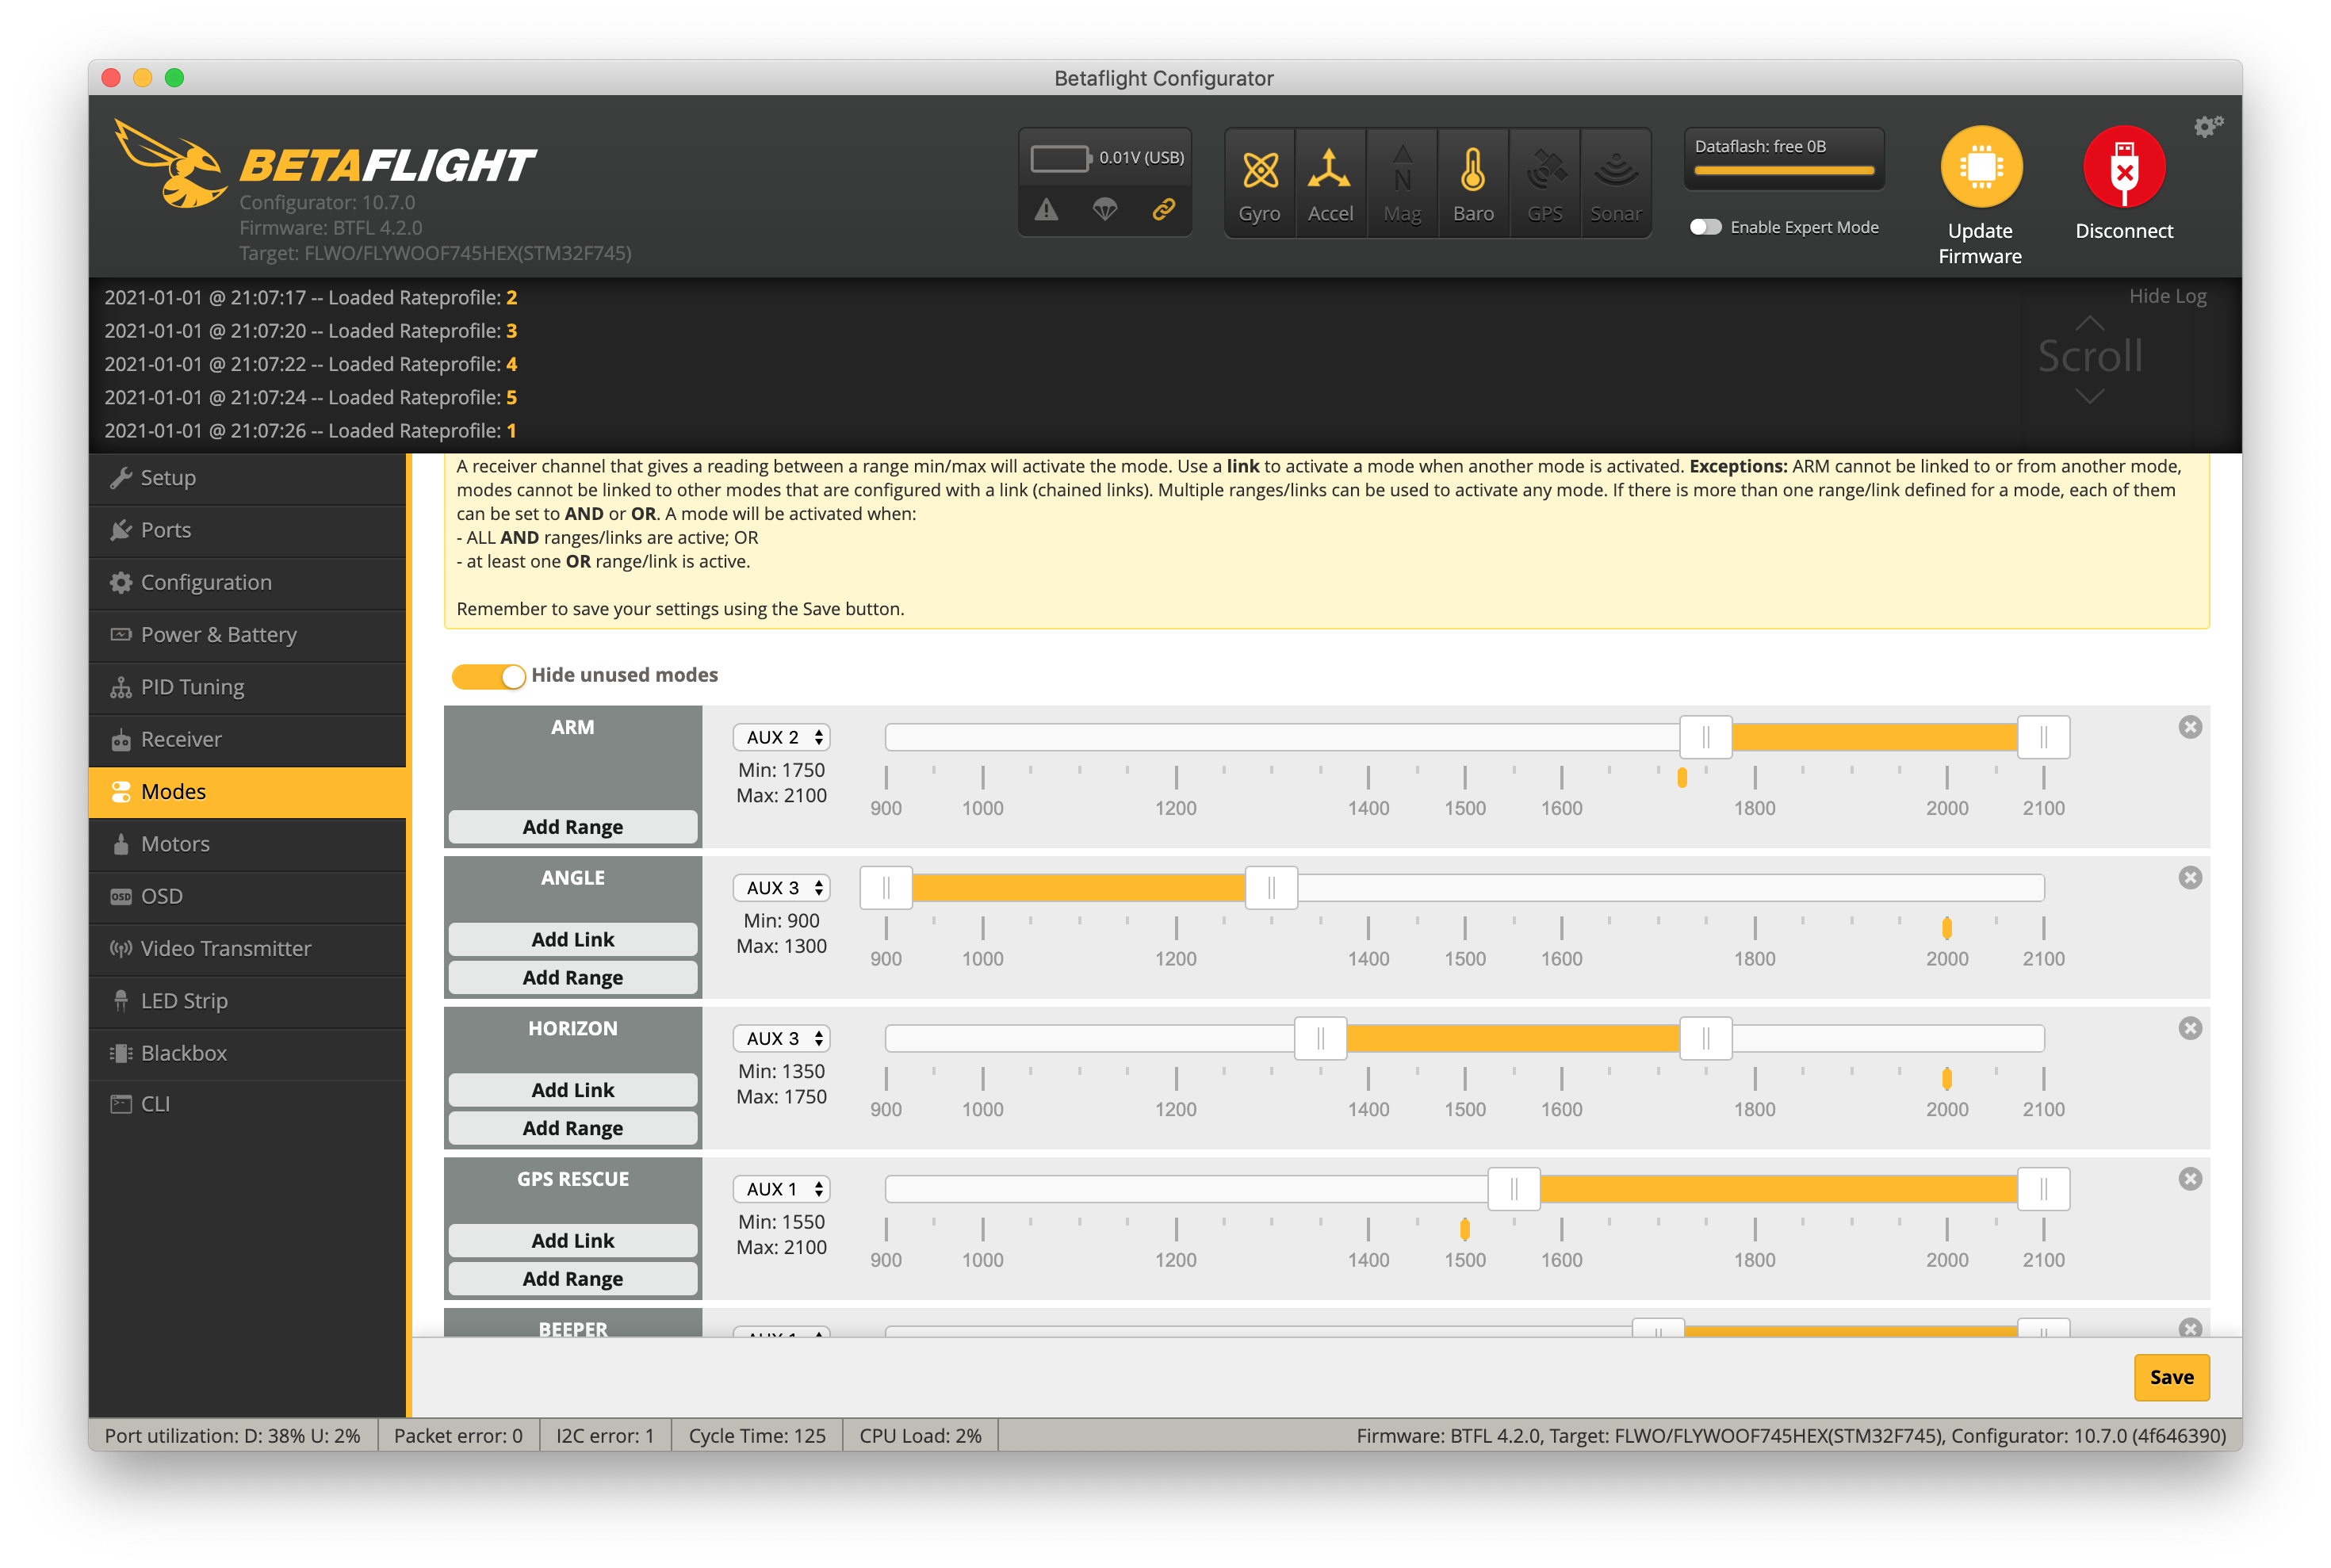Click Add Range under ANGLE
Screen dimensions: 2331x1568
(x=573, y=978)
